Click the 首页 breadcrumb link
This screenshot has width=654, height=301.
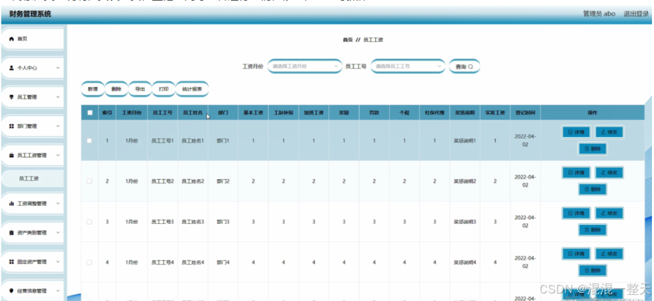tap(347, 40)
